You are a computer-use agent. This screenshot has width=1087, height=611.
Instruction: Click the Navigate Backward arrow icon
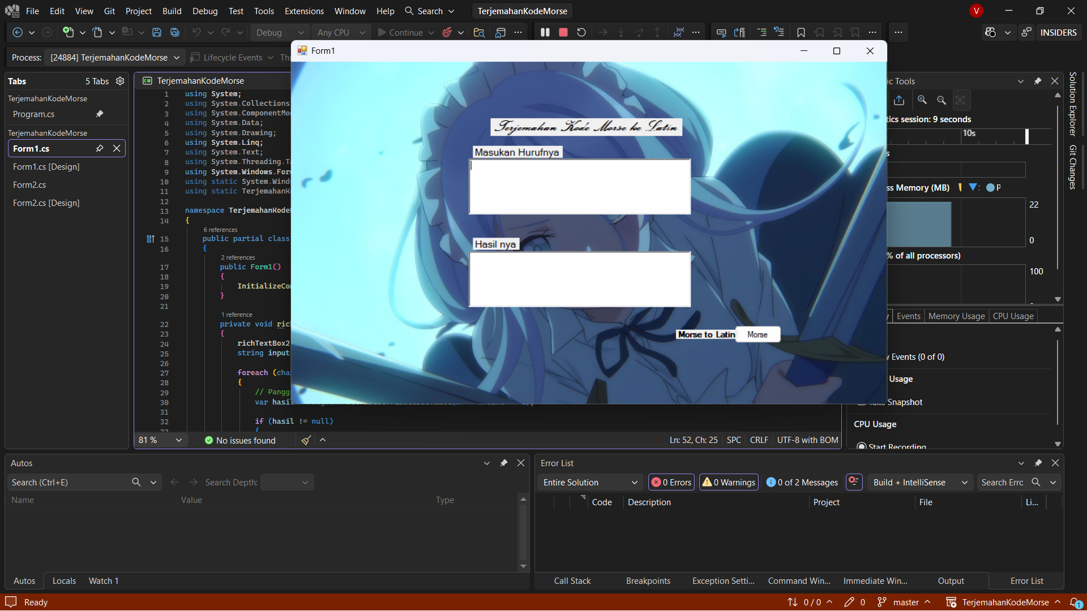[x=18, y=32]
